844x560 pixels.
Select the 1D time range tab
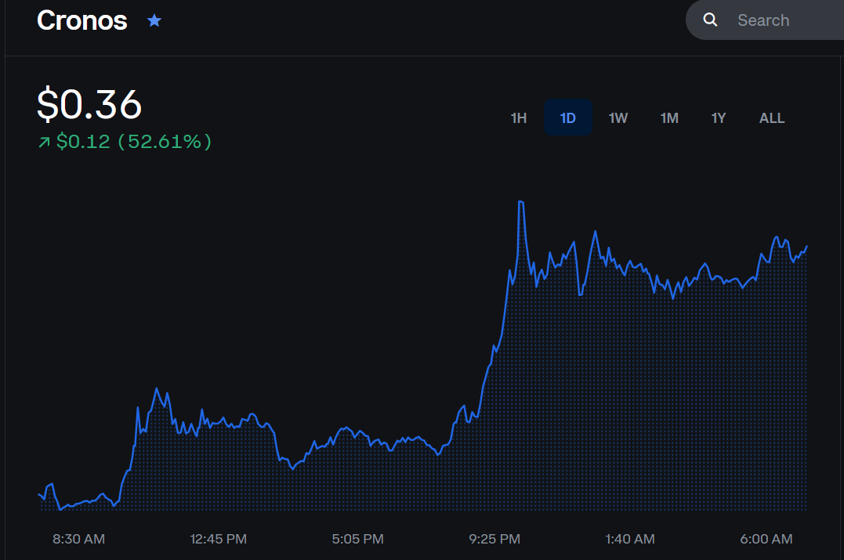tap(568, 117)
